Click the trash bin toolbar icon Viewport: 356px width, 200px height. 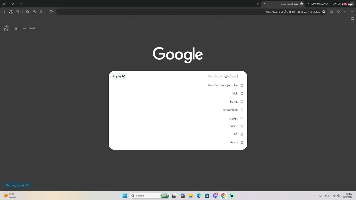point(41,12)
